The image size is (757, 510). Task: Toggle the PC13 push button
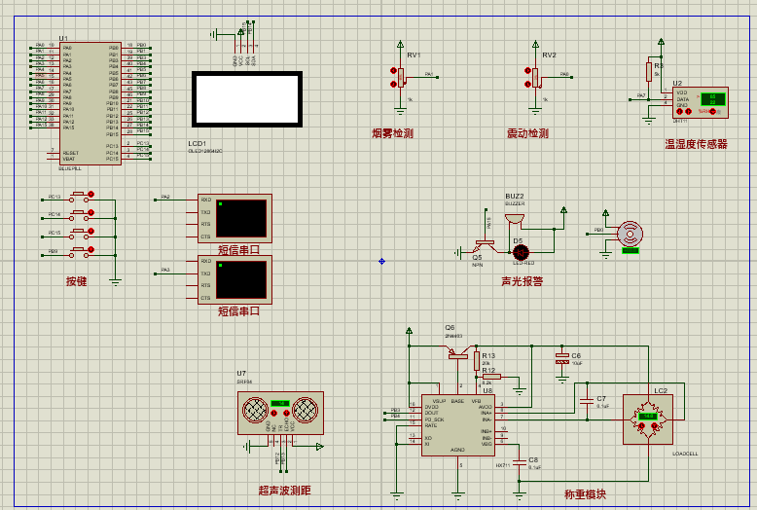click(x=81, y=197)
